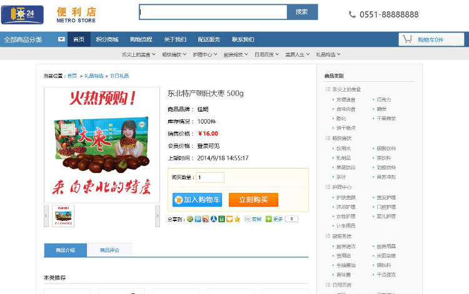469x294 pixels.
Task: Open the 干果梅类 category link
Action: click(x=386, y=118)
